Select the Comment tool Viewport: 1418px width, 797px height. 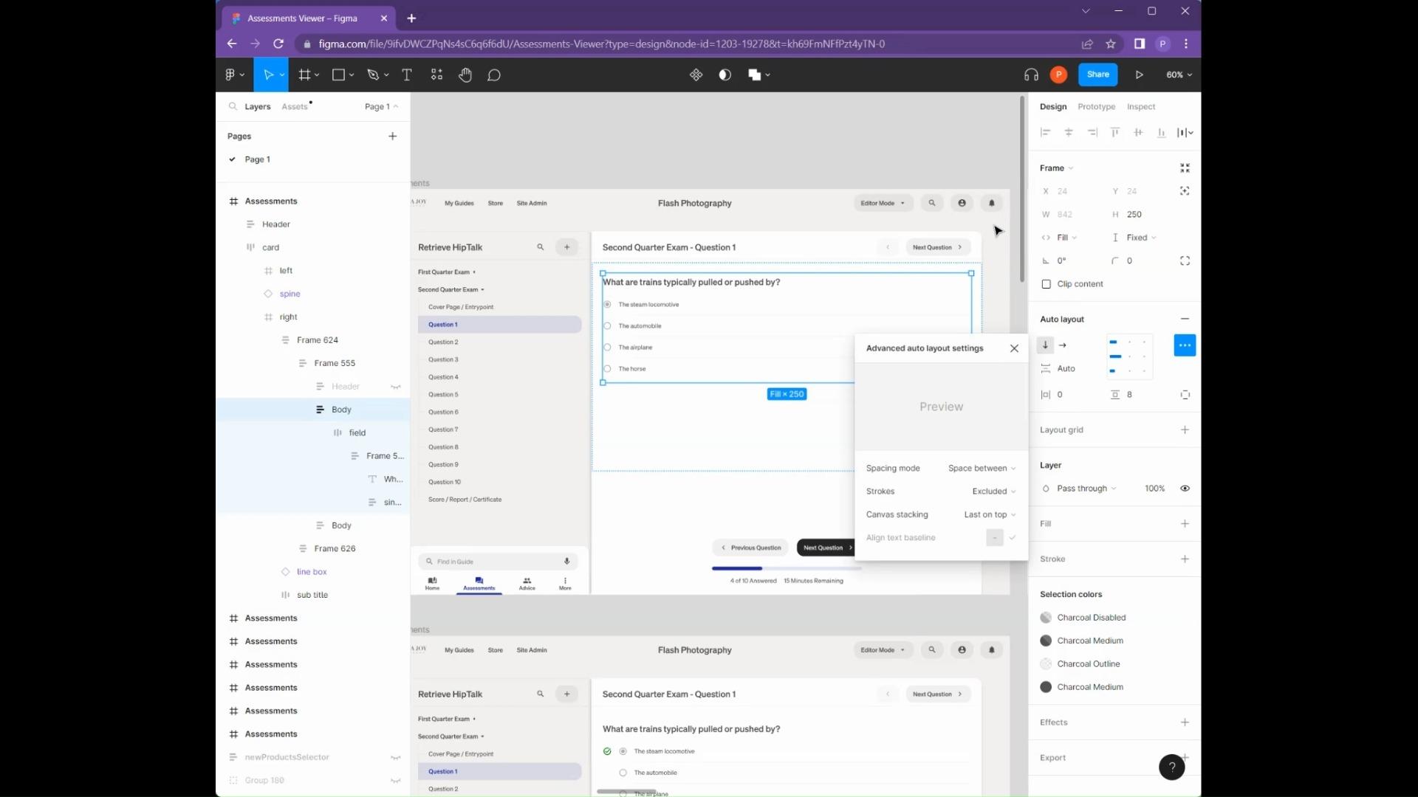pos(494,75)
